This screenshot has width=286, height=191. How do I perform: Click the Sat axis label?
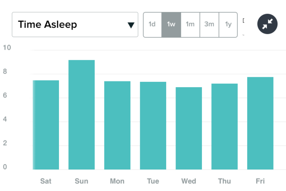(46, 181)
